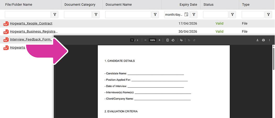Undo last PDF annotation

point(189,40)
